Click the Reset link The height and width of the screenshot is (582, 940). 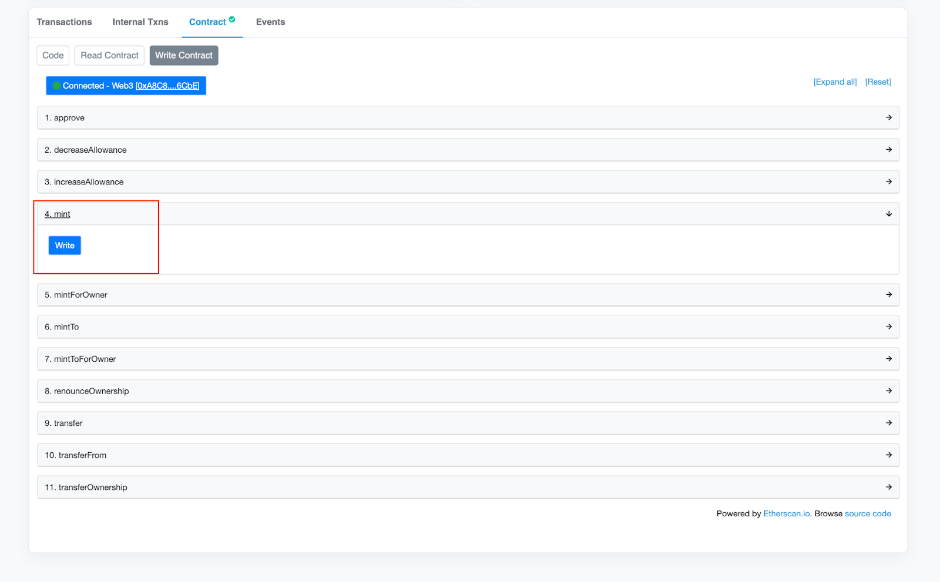pyautogui.click(x=878, y=82)
